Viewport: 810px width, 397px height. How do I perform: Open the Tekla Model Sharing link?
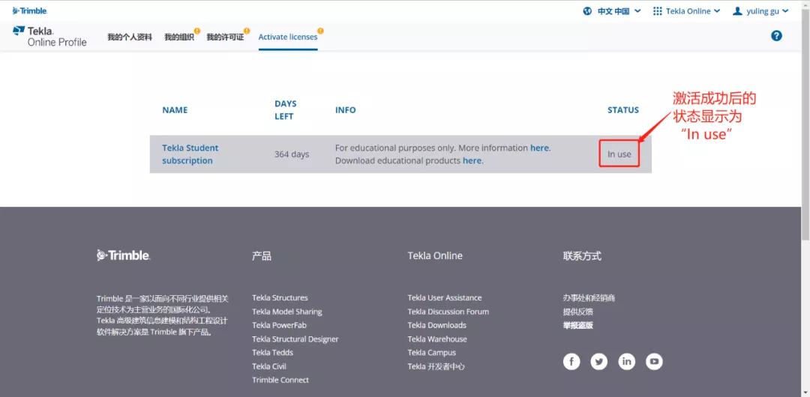[x=287, y=312]
